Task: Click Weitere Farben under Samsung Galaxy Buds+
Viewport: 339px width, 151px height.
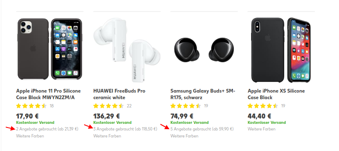Action: coord(184,136)
